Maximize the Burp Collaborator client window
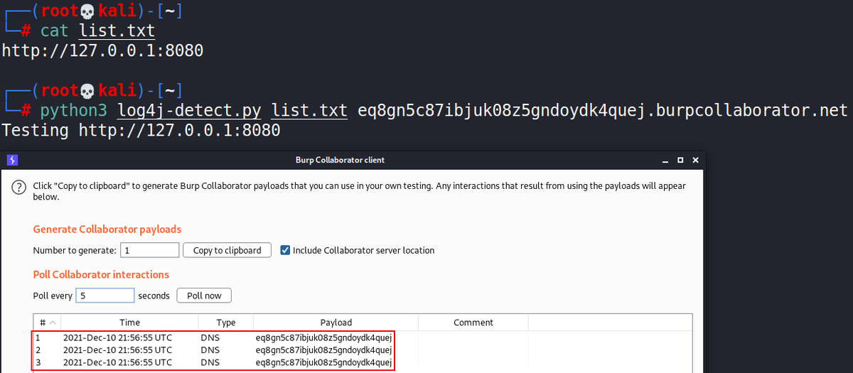This screenshot has width=853, height=373. click(680, 160)
